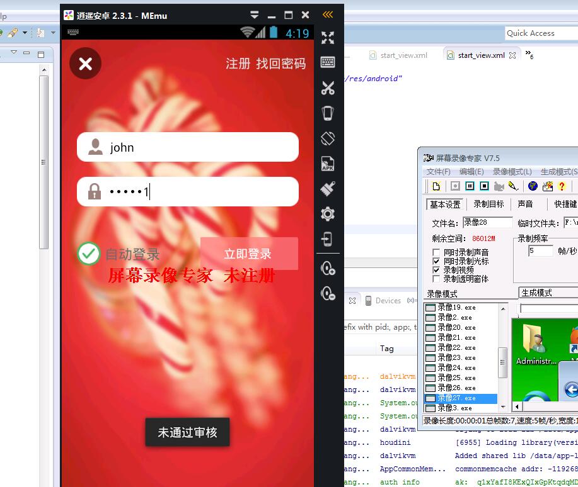578x487 pixels.
Task: Tap the 立即登录 login button
Action: pyautogui.click(x=249, y=254)
